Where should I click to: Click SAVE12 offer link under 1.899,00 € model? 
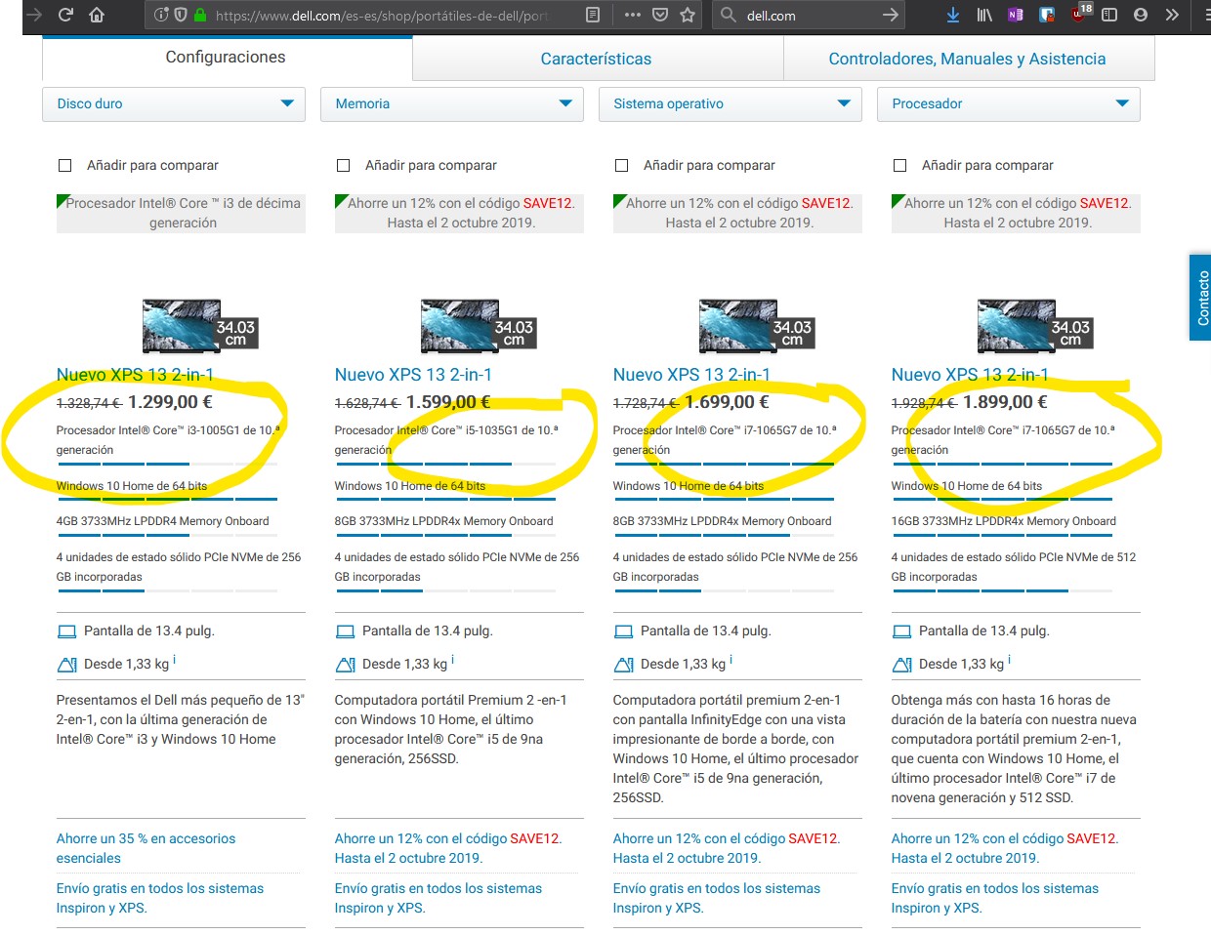click(x=1005, y=848)
